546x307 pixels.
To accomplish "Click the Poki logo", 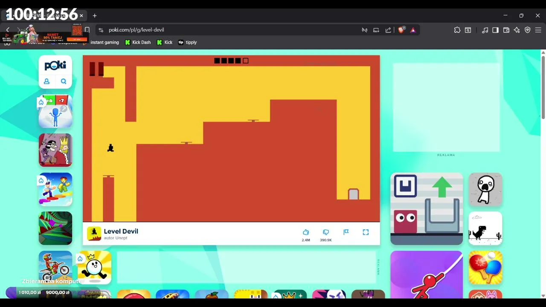I will [55, 65].
